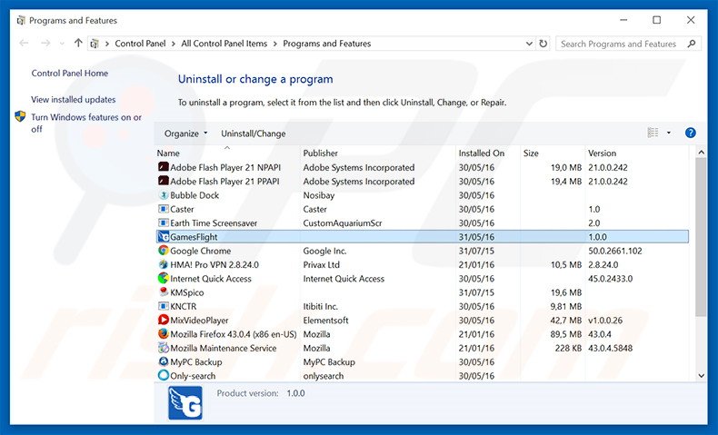Click the Internet Quick Access icon
718x435 pixels.
coord(163,278)
